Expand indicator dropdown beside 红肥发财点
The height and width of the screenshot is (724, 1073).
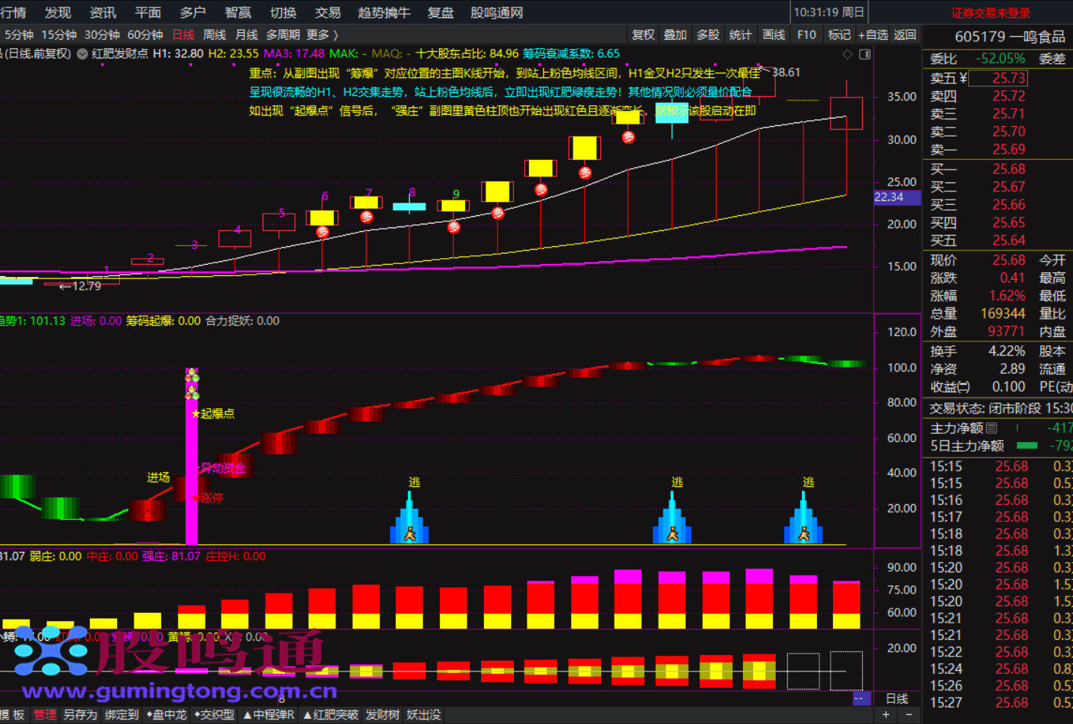83,54
